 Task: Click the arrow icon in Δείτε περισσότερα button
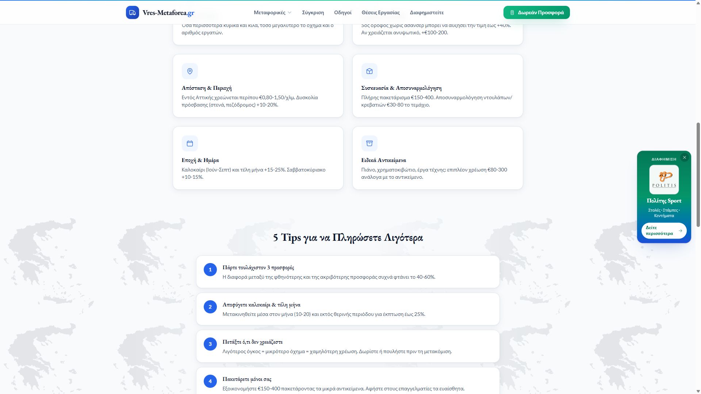click(680, 231)
